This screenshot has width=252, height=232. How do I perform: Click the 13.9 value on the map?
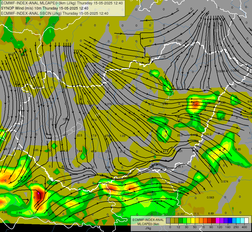[x=65, y=119]
